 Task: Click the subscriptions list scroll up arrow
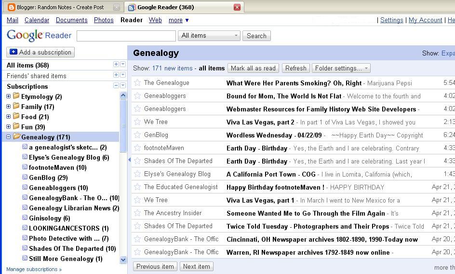coord(123,96)
